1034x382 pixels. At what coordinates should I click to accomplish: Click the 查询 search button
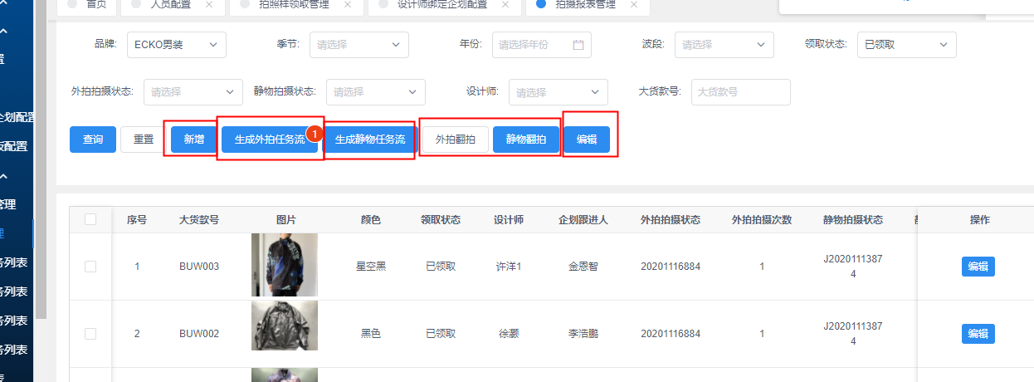coord(93,140)
